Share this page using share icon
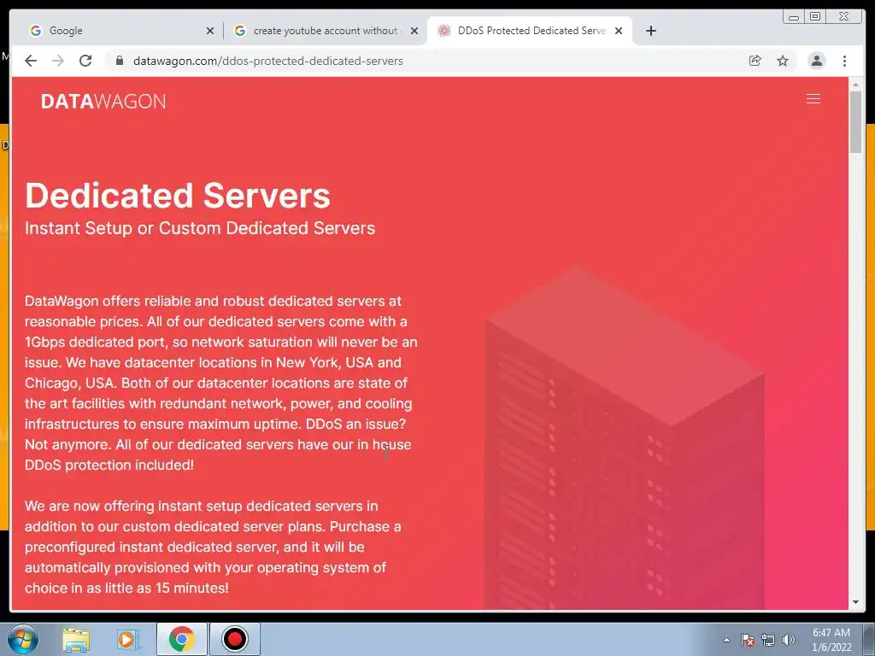875x656 pixels. click(x=755, y=61)
